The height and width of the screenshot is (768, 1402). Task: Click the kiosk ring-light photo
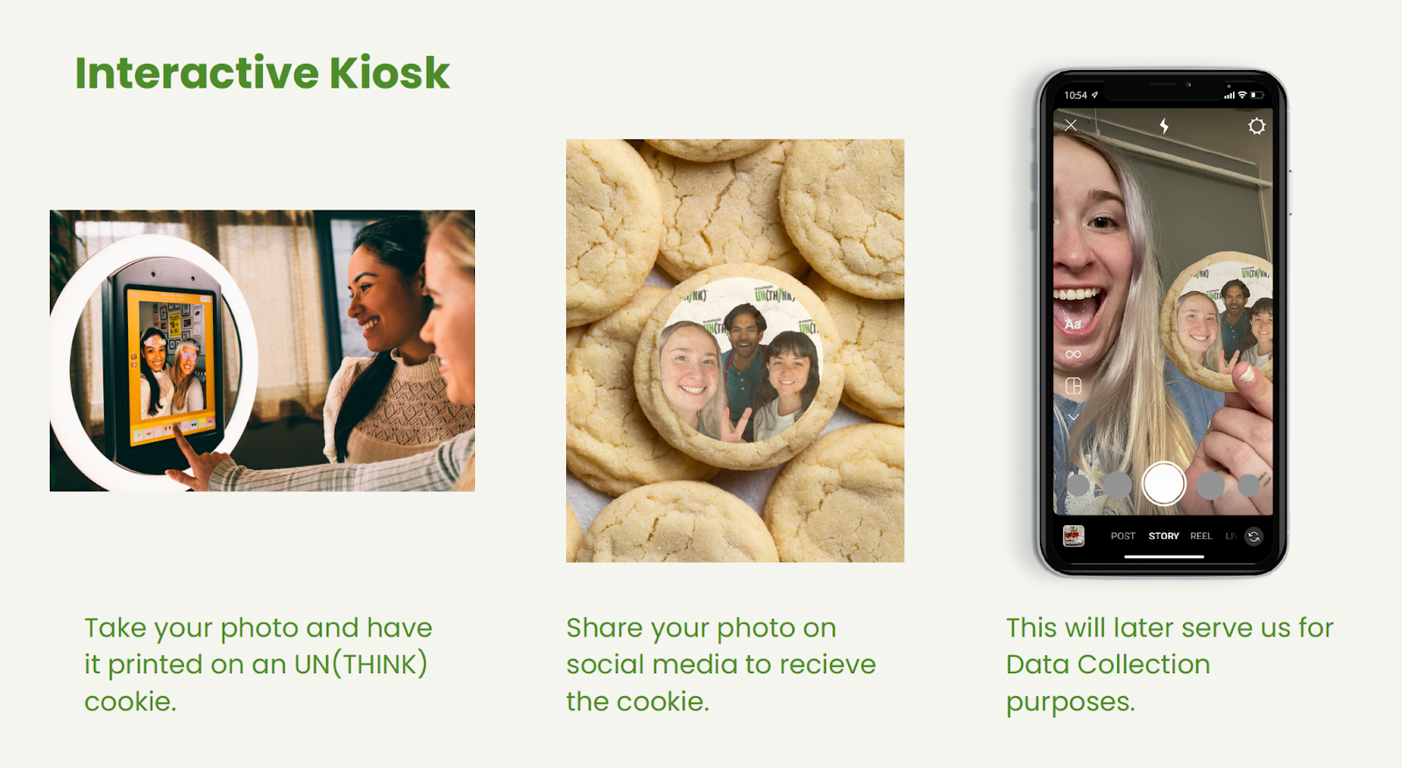click(262, 351)
